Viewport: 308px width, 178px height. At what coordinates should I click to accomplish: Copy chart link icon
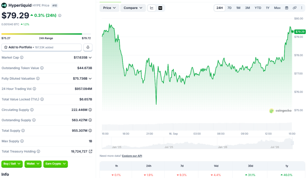(294, 8)
